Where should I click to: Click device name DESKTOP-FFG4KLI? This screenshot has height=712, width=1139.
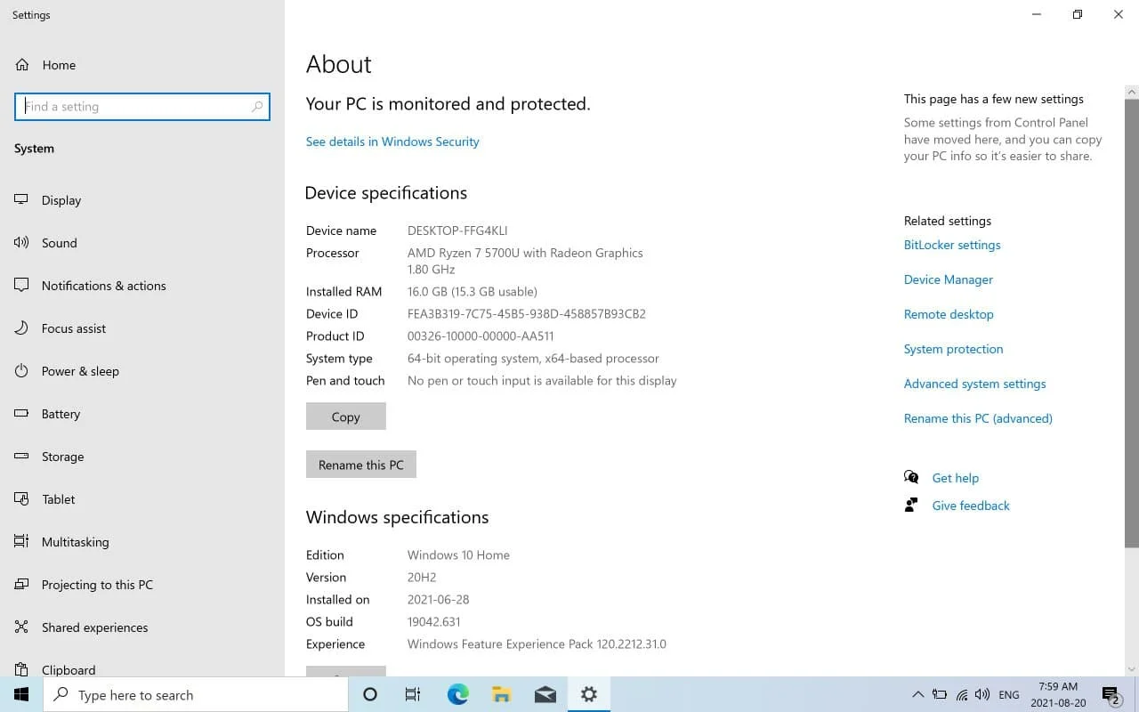coord(457,231)
